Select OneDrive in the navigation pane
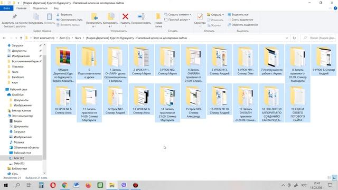 pyautogui.click(x=17, y=95)
